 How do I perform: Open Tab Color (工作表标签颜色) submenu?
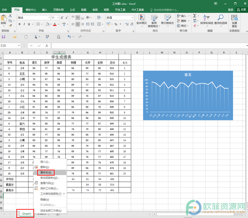tap(50, 194)
